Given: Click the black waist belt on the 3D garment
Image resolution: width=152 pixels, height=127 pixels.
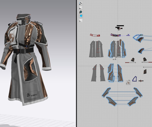Looking at the screenshot, I should click(x=24, y=51).
